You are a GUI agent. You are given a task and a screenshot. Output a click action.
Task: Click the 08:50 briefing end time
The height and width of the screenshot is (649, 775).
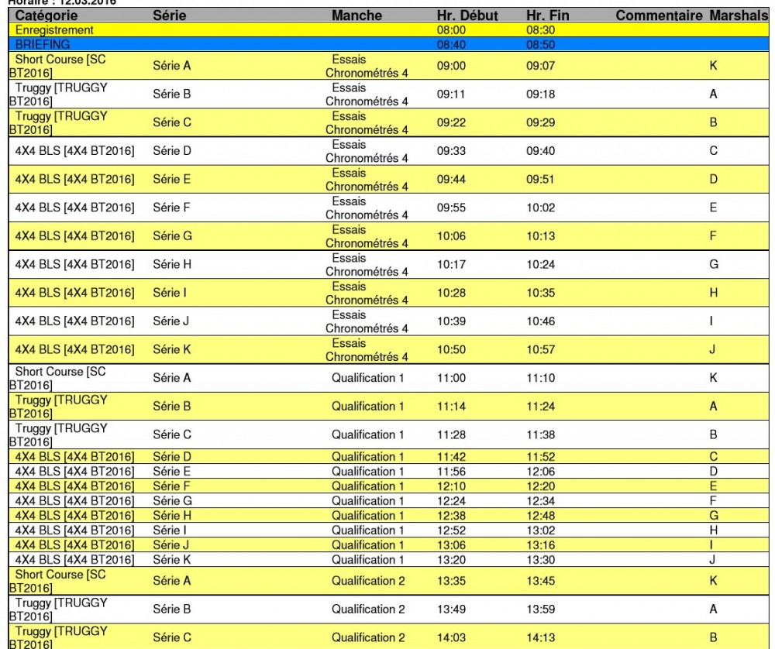click(x=541, y=44)
